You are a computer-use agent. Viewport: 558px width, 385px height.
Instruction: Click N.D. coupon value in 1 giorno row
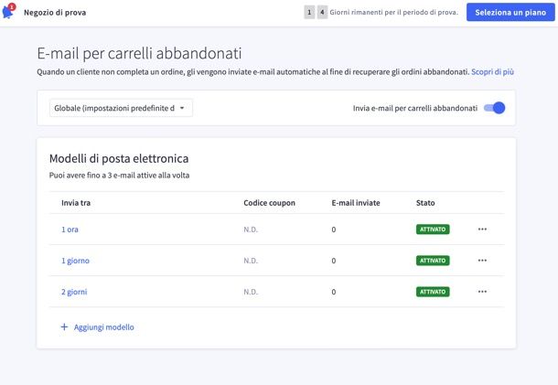(251, 261)
